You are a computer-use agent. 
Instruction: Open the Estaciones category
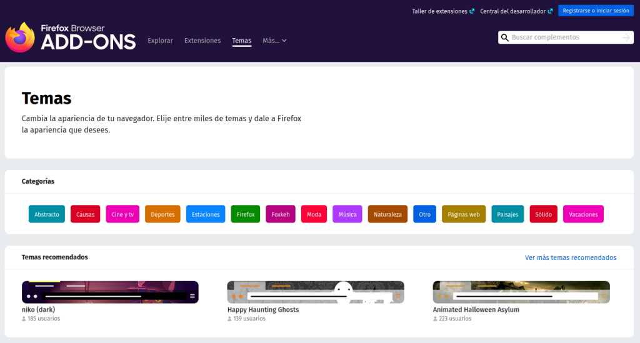tap(205, 214)
